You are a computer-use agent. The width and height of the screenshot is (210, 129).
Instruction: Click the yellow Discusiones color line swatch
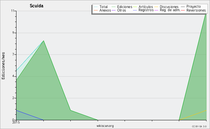(156, 7)
